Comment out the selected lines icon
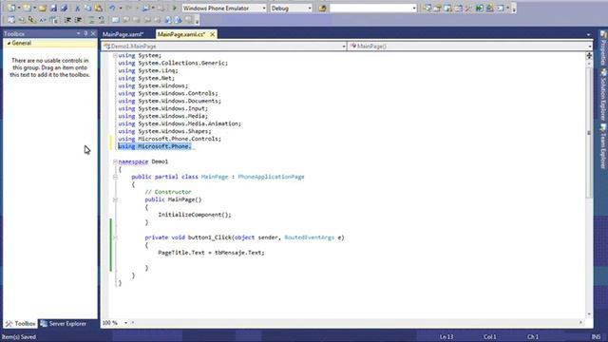The image size is (608, 342). 91,19
